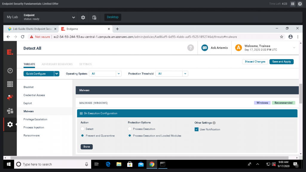306x172 pixels.
Task: Select Ransomware in threat list
Action: [31, 136]
